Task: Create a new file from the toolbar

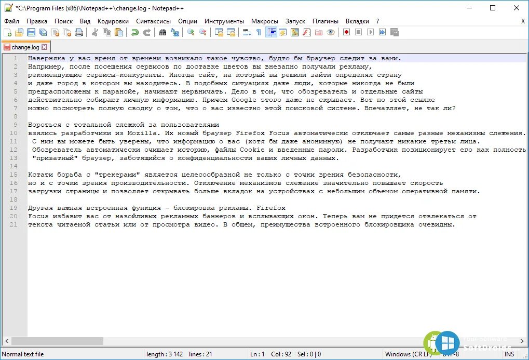Action: (x=7, y=32)
